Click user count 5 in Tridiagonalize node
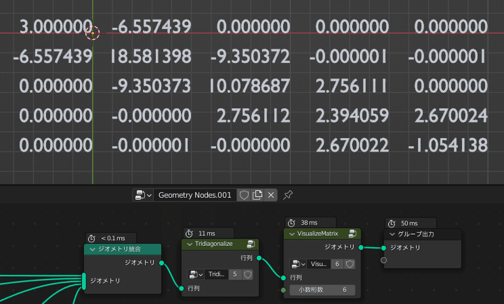504x304 pixels. pyautogui.click(x=235, y=274)
